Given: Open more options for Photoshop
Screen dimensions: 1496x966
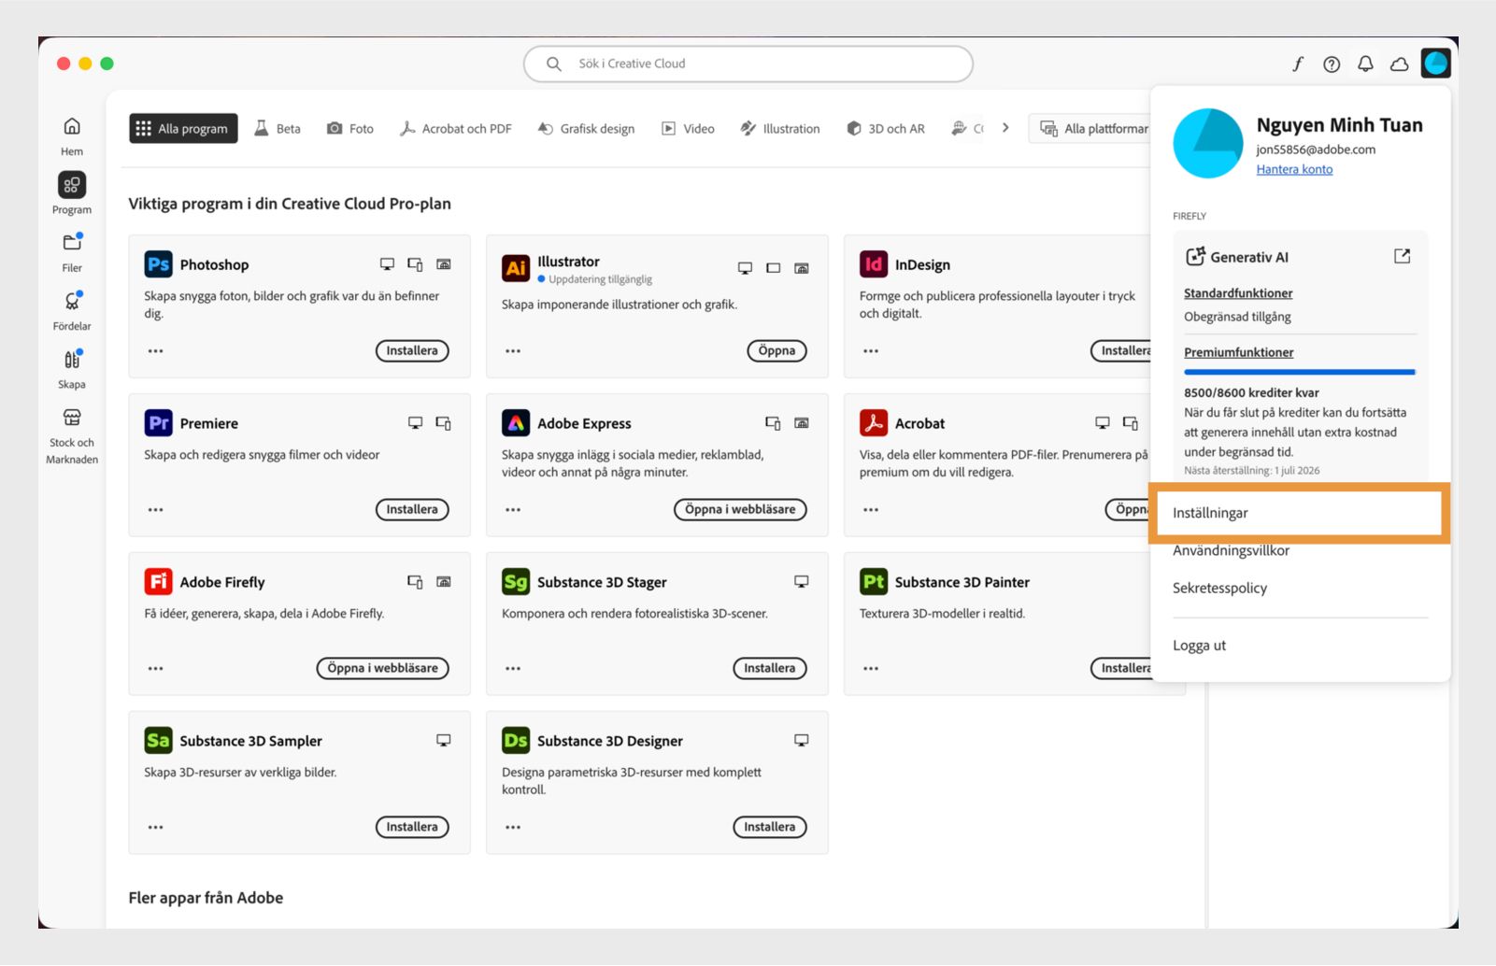Looking at the screenshot, I should tap(155, 351).
